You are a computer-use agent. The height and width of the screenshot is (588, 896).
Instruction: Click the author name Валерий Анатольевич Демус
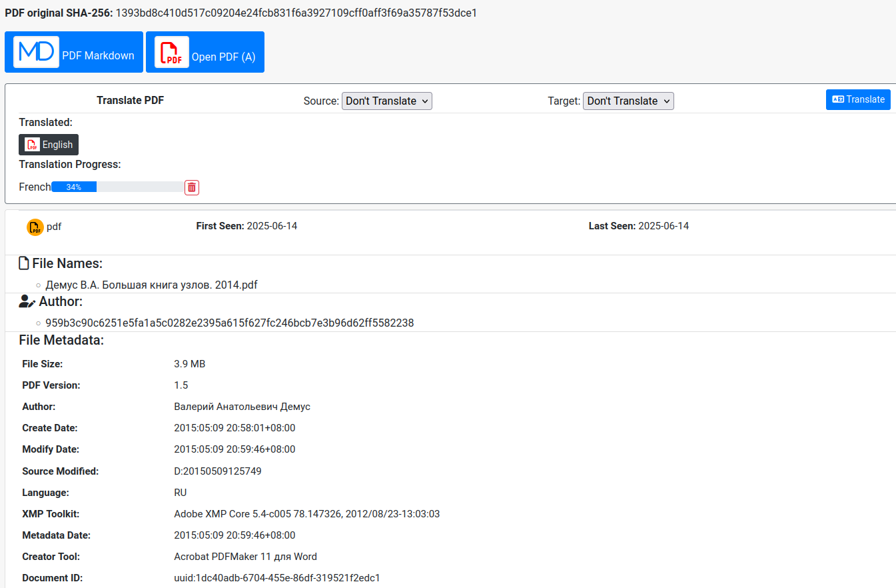[242, 407]
